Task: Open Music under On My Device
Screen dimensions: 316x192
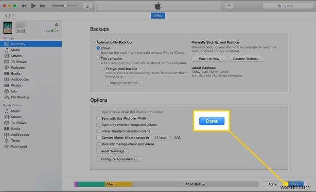Action: (x=31, y=111)
